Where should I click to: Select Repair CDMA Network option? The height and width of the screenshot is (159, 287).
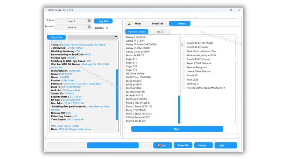point(184,63)
